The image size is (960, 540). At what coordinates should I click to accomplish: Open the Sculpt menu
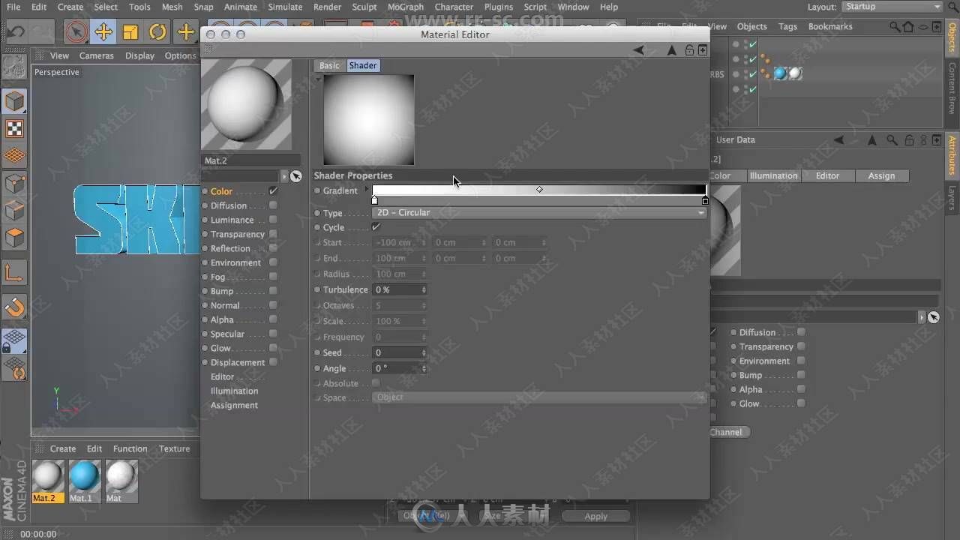[x=364, y=7]
